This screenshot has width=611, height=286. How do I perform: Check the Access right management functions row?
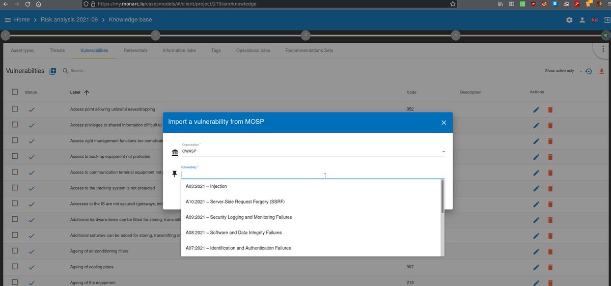tap(15, 140)
